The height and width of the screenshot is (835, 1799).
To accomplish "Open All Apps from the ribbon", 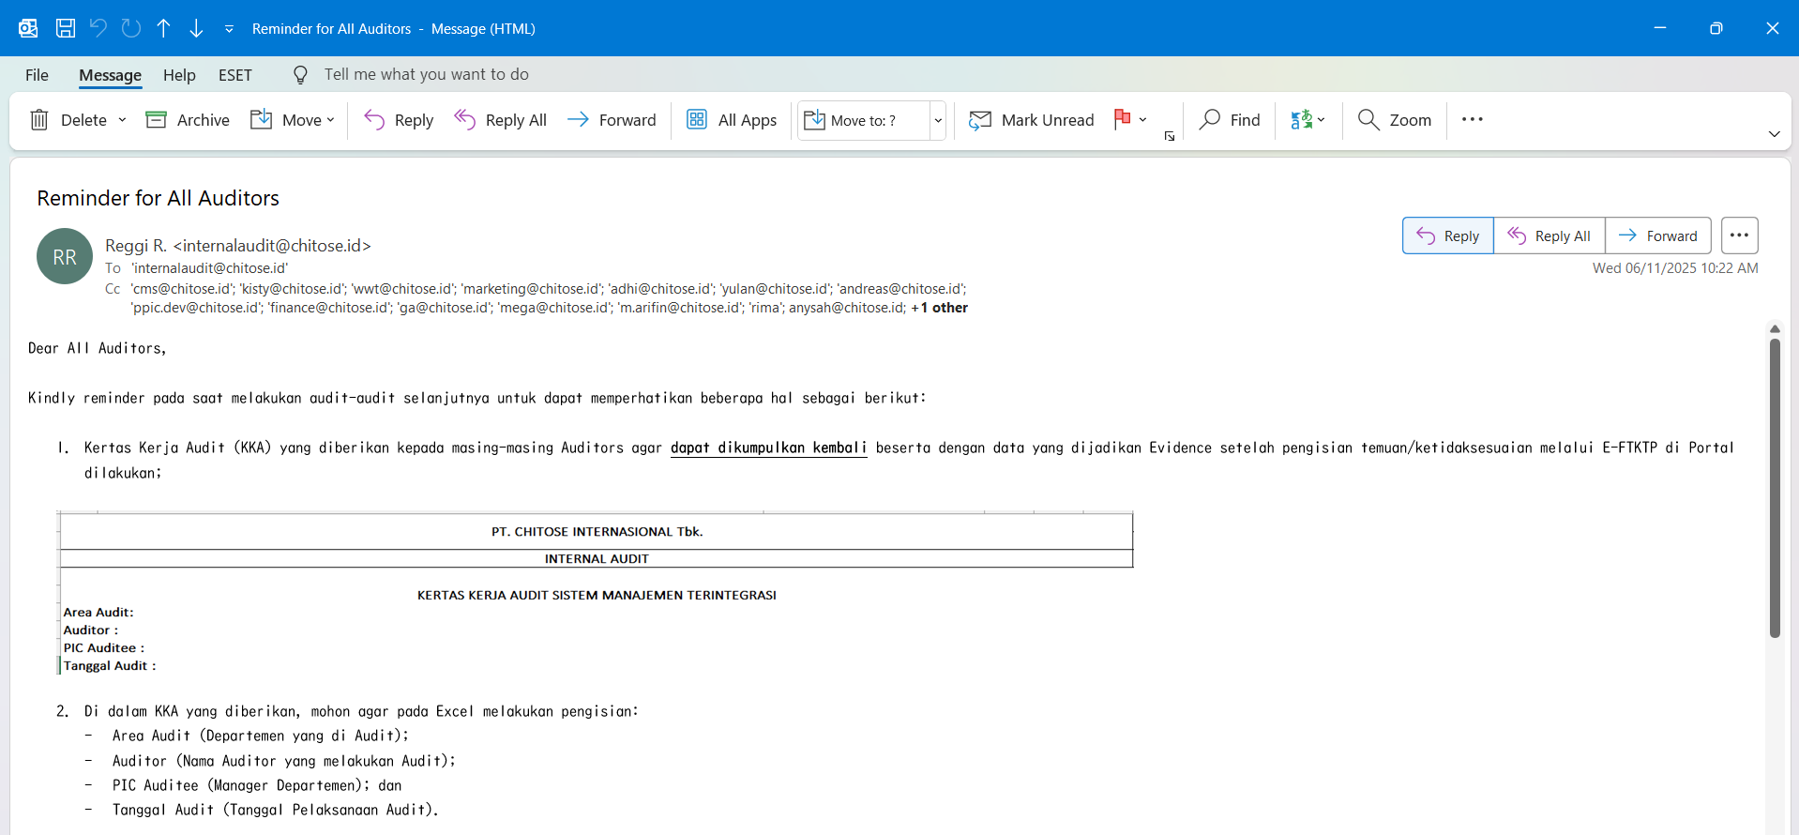I will [x=733, y=120].
